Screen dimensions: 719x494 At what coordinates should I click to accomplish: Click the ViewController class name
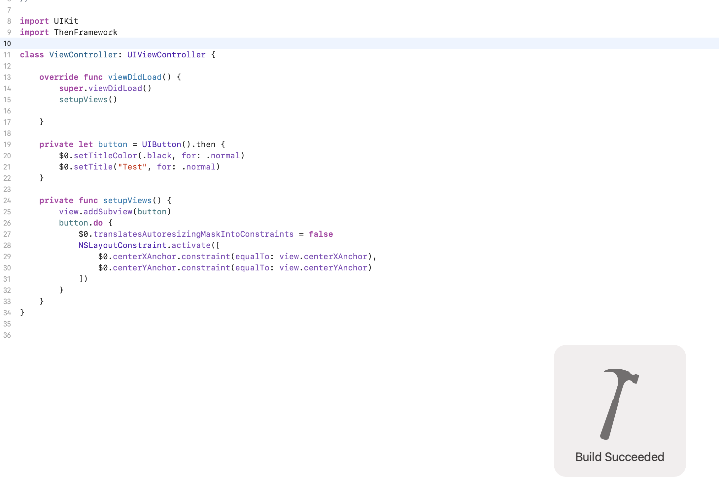(x=83, y=55)
